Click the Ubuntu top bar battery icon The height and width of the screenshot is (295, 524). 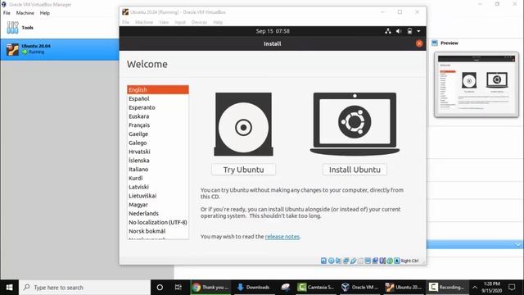pos(409,31)
